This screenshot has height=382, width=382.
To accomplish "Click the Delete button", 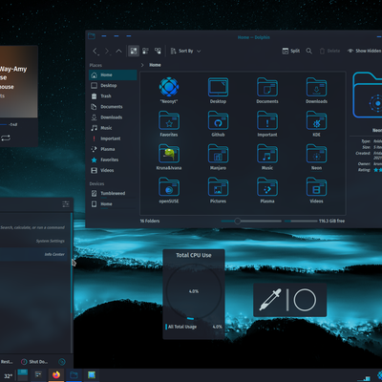I will (x=329, y=51).
